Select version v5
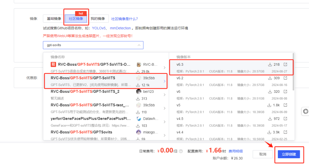 click(x=231, y=108)
